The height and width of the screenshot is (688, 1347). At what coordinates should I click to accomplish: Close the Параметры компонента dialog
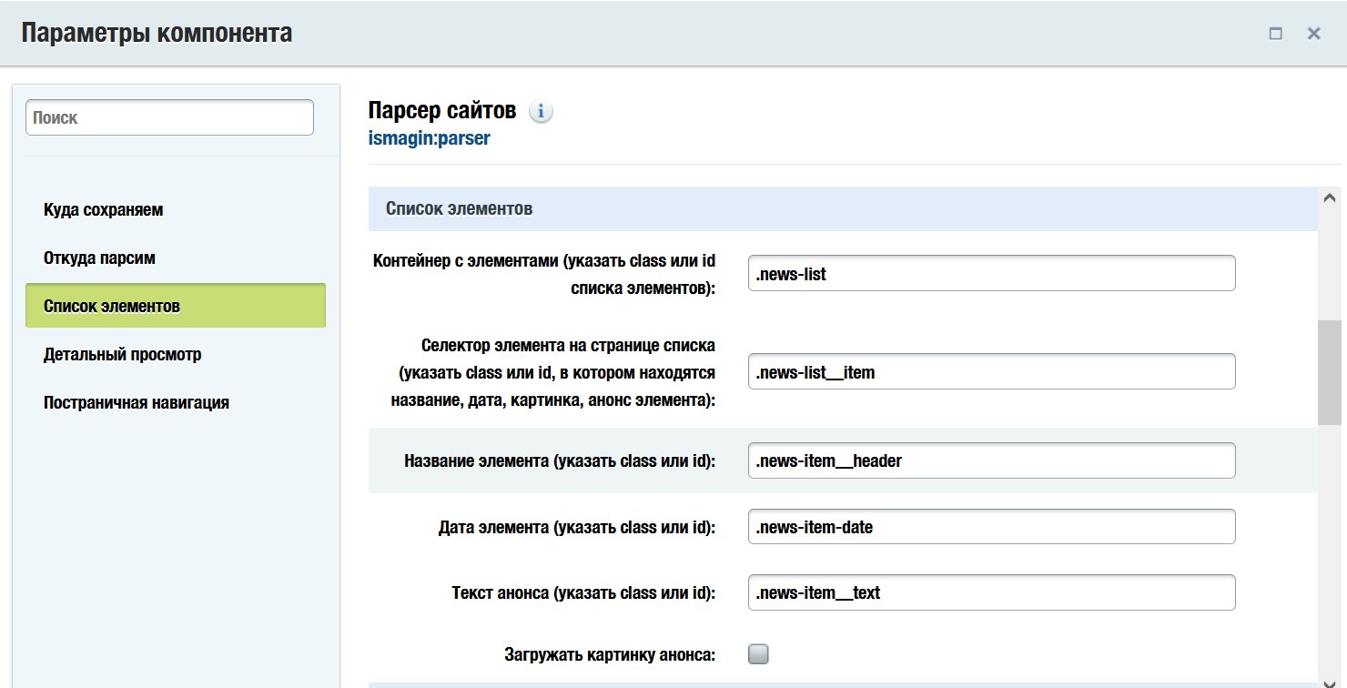1313,34
